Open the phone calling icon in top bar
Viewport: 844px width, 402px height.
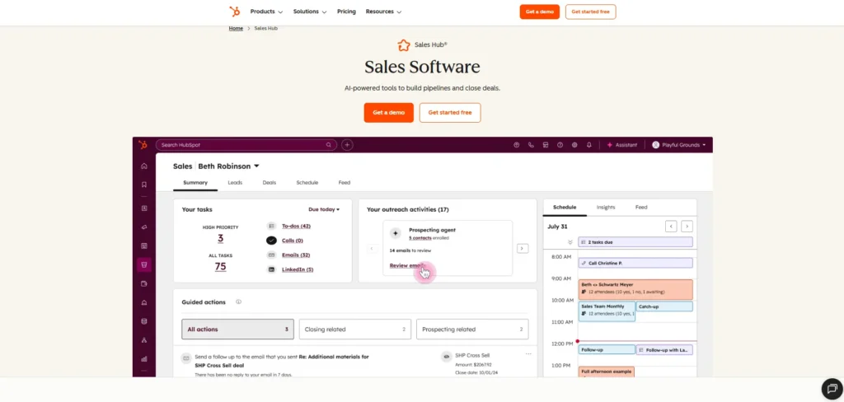(x=532, y=145)
